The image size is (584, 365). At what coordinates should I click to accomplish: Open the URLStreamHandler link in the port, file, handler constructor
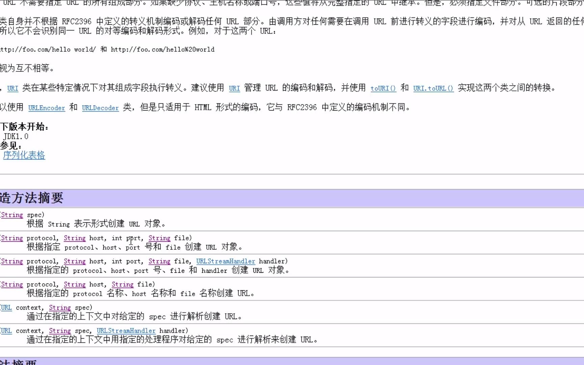tap(225, 261)
